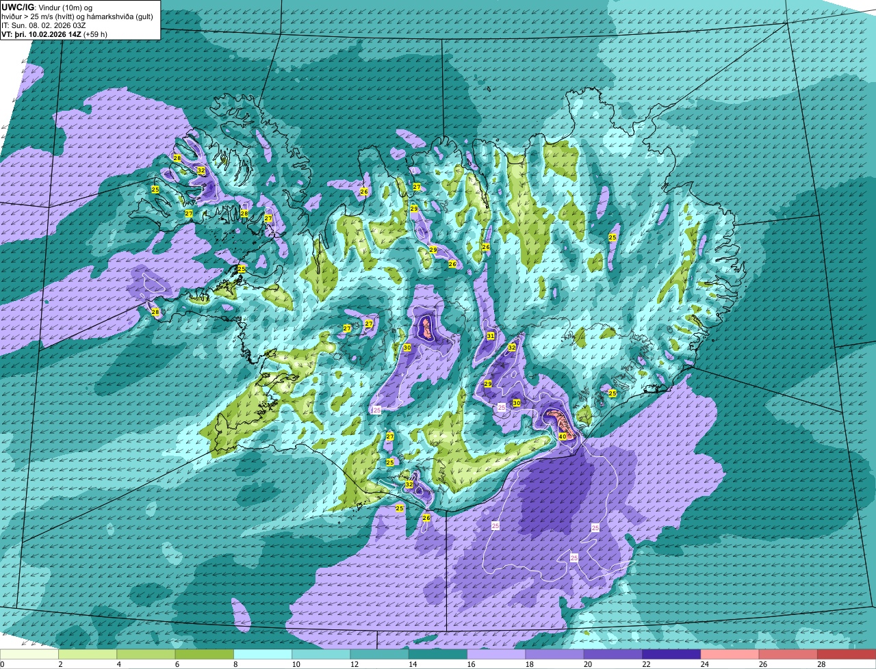876x669 pixels.
Task: Click the valid time 'VT: þri. 10.02.2026 14Z (+59 h)'
Action: [x=54, y=34]
